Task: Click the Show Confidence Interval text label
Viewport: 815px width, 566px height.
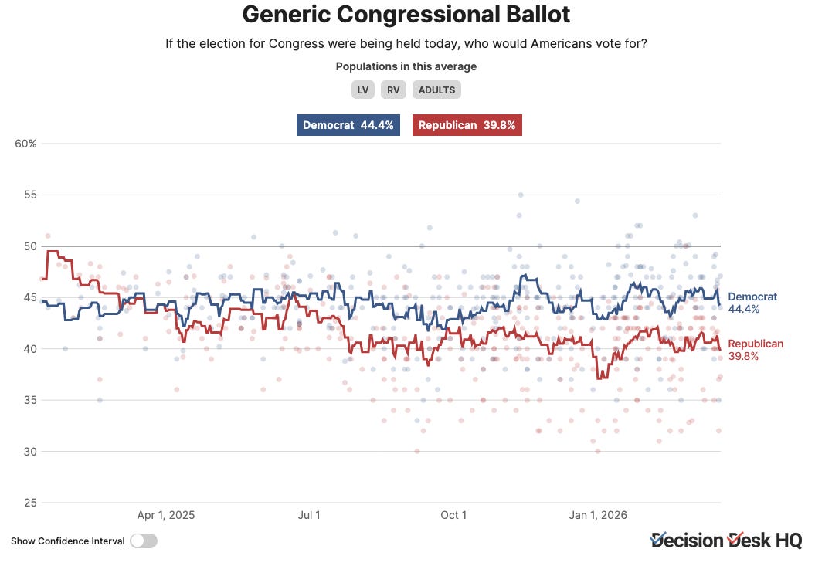Action: click(x=67, y=541)
